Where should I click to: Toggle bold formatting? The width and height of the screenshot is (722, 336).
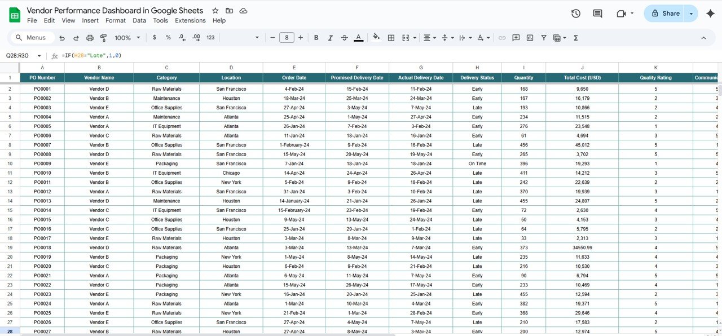pyautogui.click(x=316, y=38)
